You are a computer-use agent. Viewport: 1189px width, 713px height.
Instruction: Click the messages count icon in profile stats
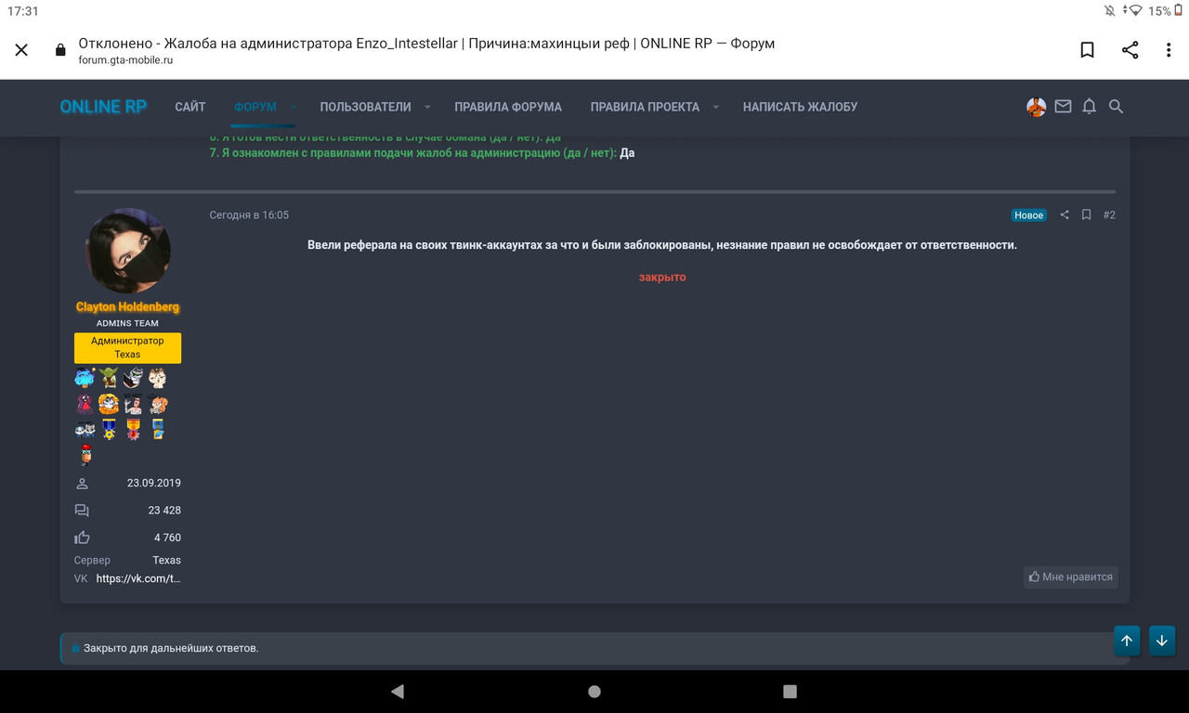point(82,510)
